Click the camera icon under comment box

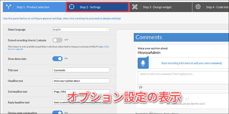[141, 87]
